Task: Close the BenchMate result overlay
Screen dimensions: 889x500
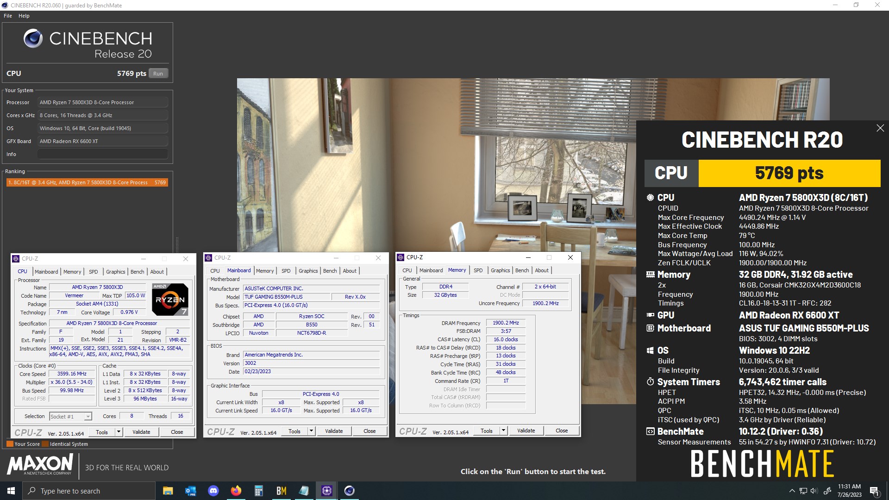Action: (x=880, y=128)
